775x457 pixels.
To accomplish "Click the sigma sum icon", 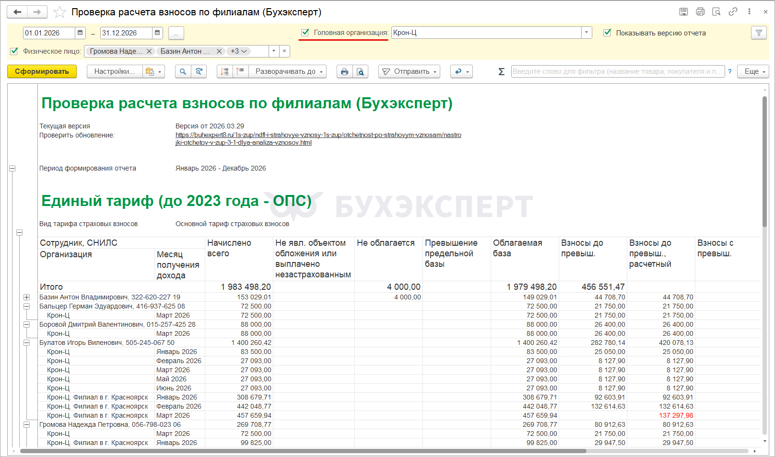I will coord(501,71).
